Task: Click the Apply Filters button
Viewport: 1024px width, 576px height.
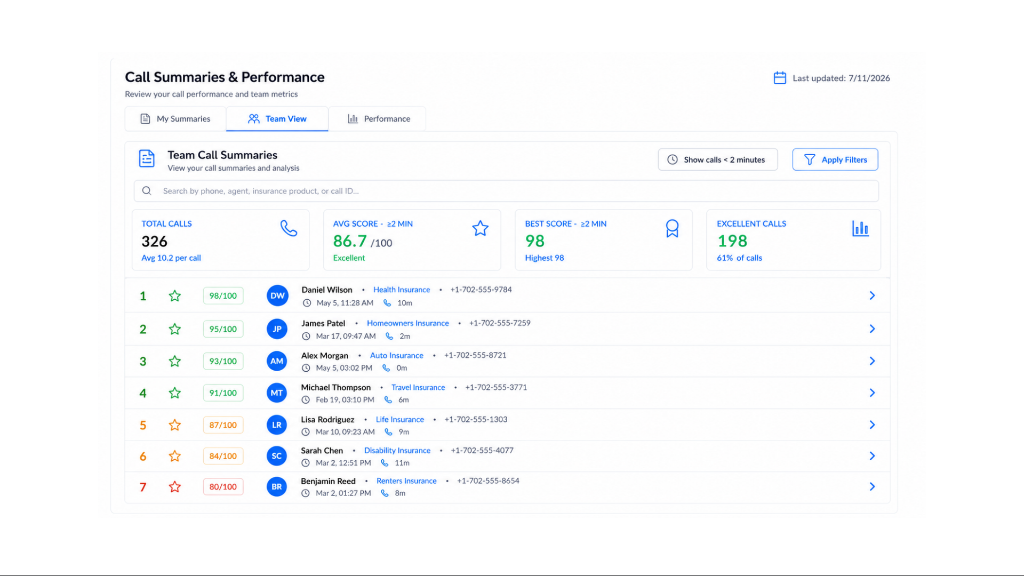Action: pyautogui.click(x=835, y=159)
